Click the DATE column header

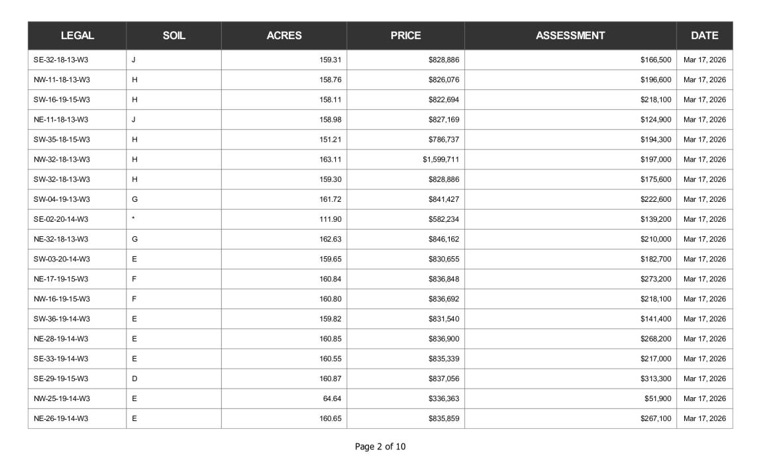pyautogui.click(x=705, y=35)
